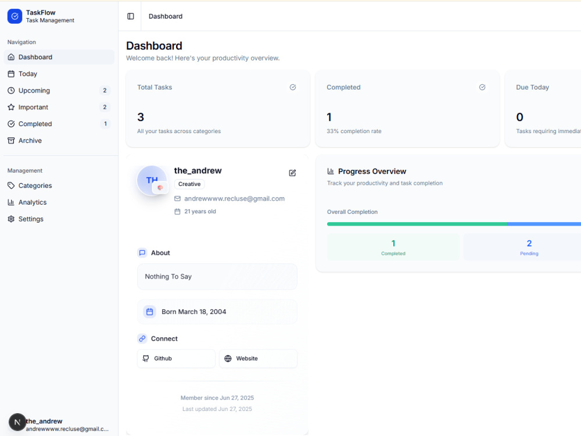Click the Dashboard breadcrumb in top bar
581x436 pixels.
[166, 16]
